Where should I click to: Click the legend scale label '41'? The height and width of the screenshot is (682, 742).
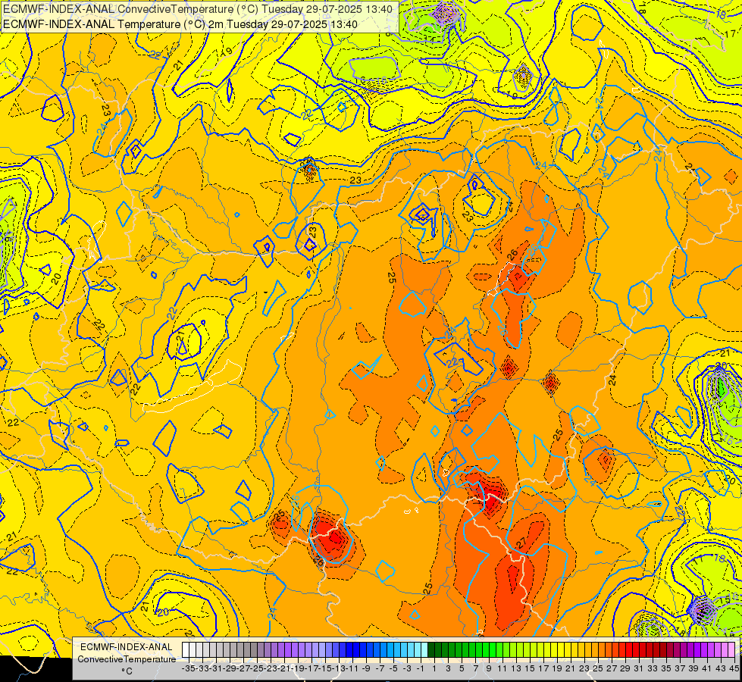pos(707,668)
